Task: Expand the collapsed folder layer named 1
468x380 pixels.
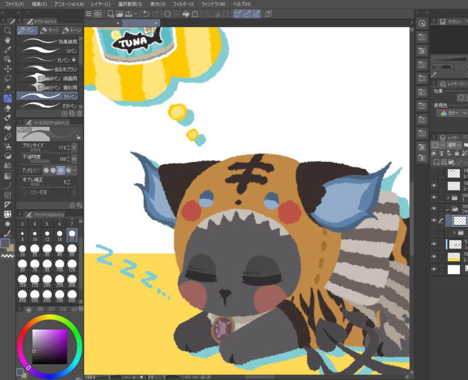Action: pos(448,198)
